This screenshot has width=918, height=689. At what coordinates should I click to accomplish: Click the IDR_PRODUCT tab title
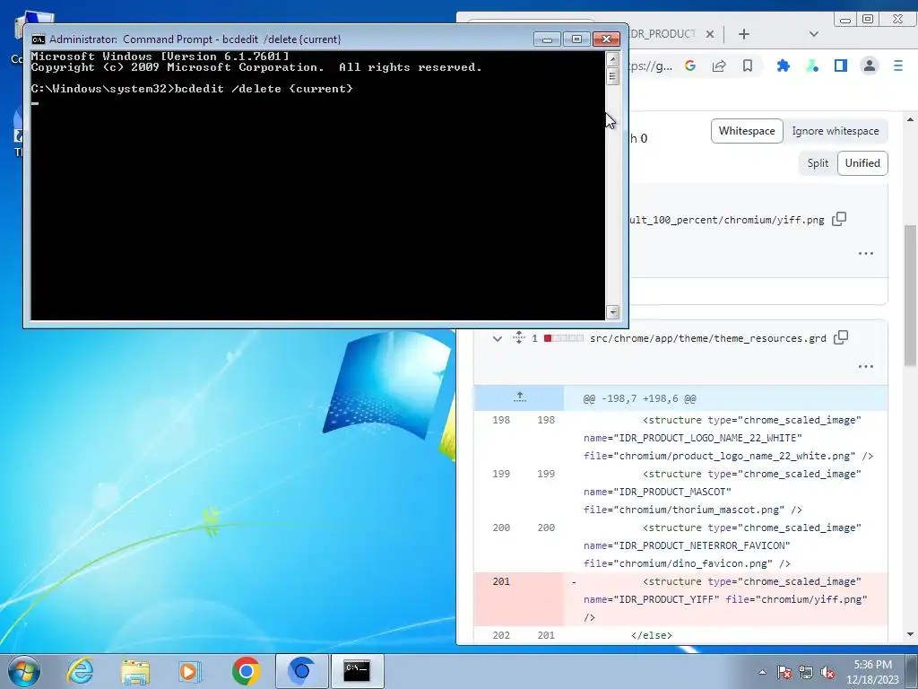coord(663,34)
